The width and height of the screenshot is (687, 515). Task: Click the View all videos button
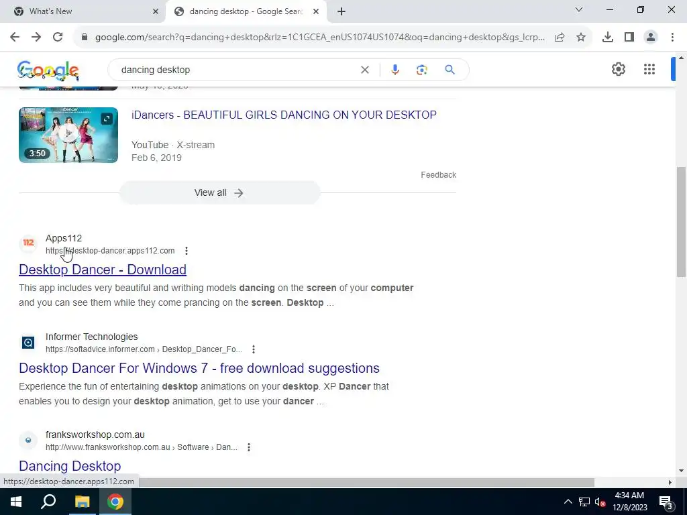(x=219, y=192)
